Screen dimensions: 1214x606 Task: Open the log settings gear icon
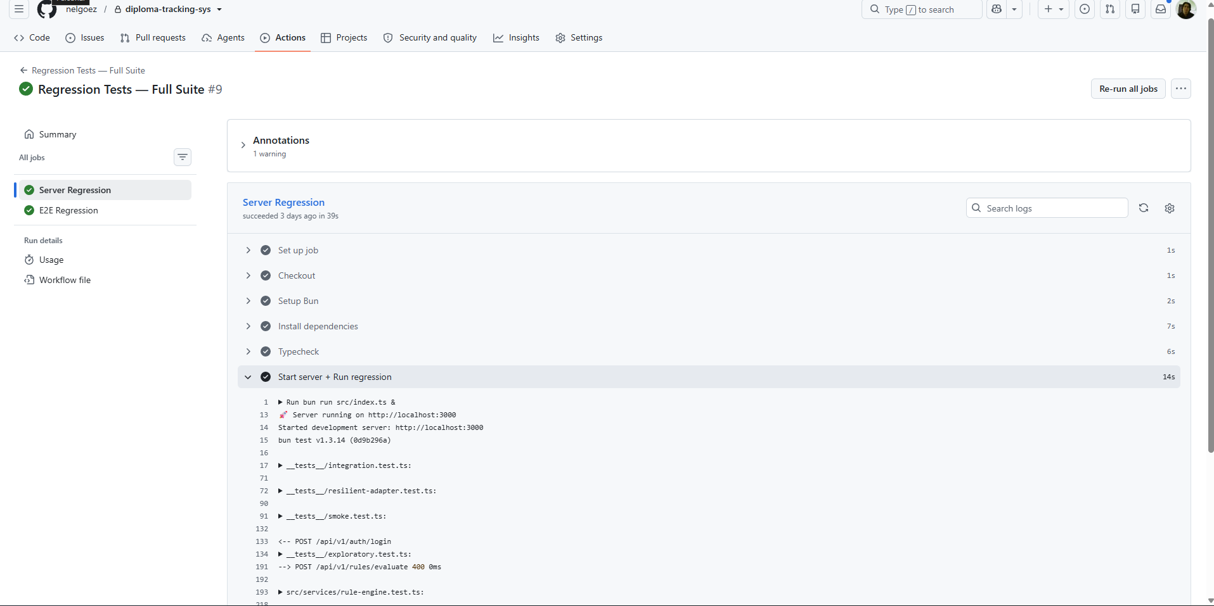(x=1170, y=208)
